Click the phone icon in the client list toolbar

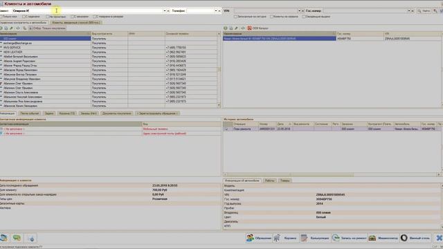25,28
